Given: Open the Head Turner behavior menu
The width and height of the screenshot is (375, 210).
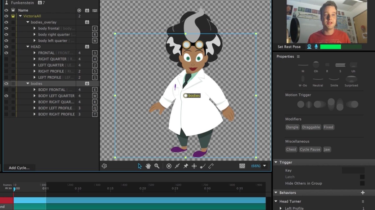Looking at the screenshot, I should [363, 201].
